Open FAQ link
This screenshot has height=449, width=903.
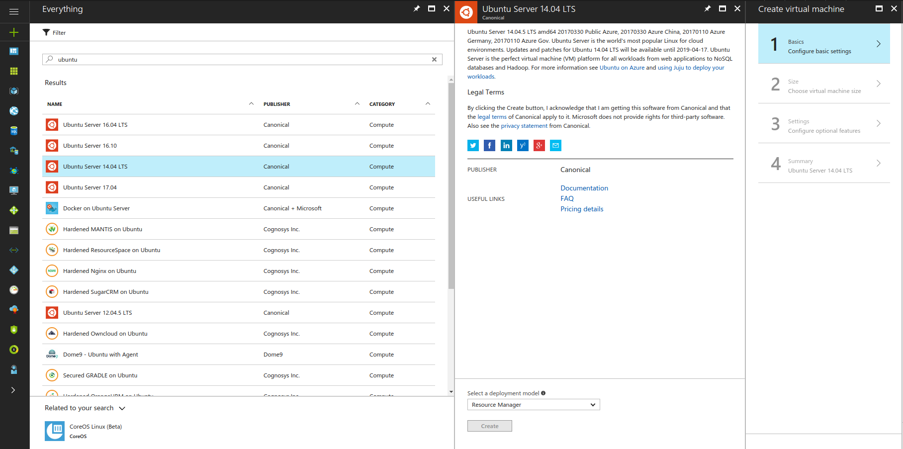pyautogui.click(x=567, y=198)
